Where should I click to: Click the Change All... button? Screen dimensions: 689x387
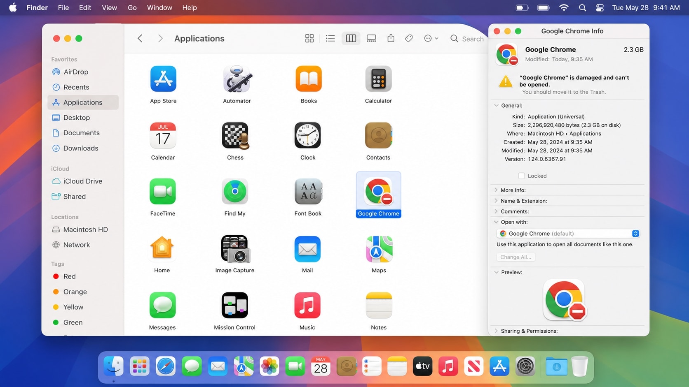(516, 257)
